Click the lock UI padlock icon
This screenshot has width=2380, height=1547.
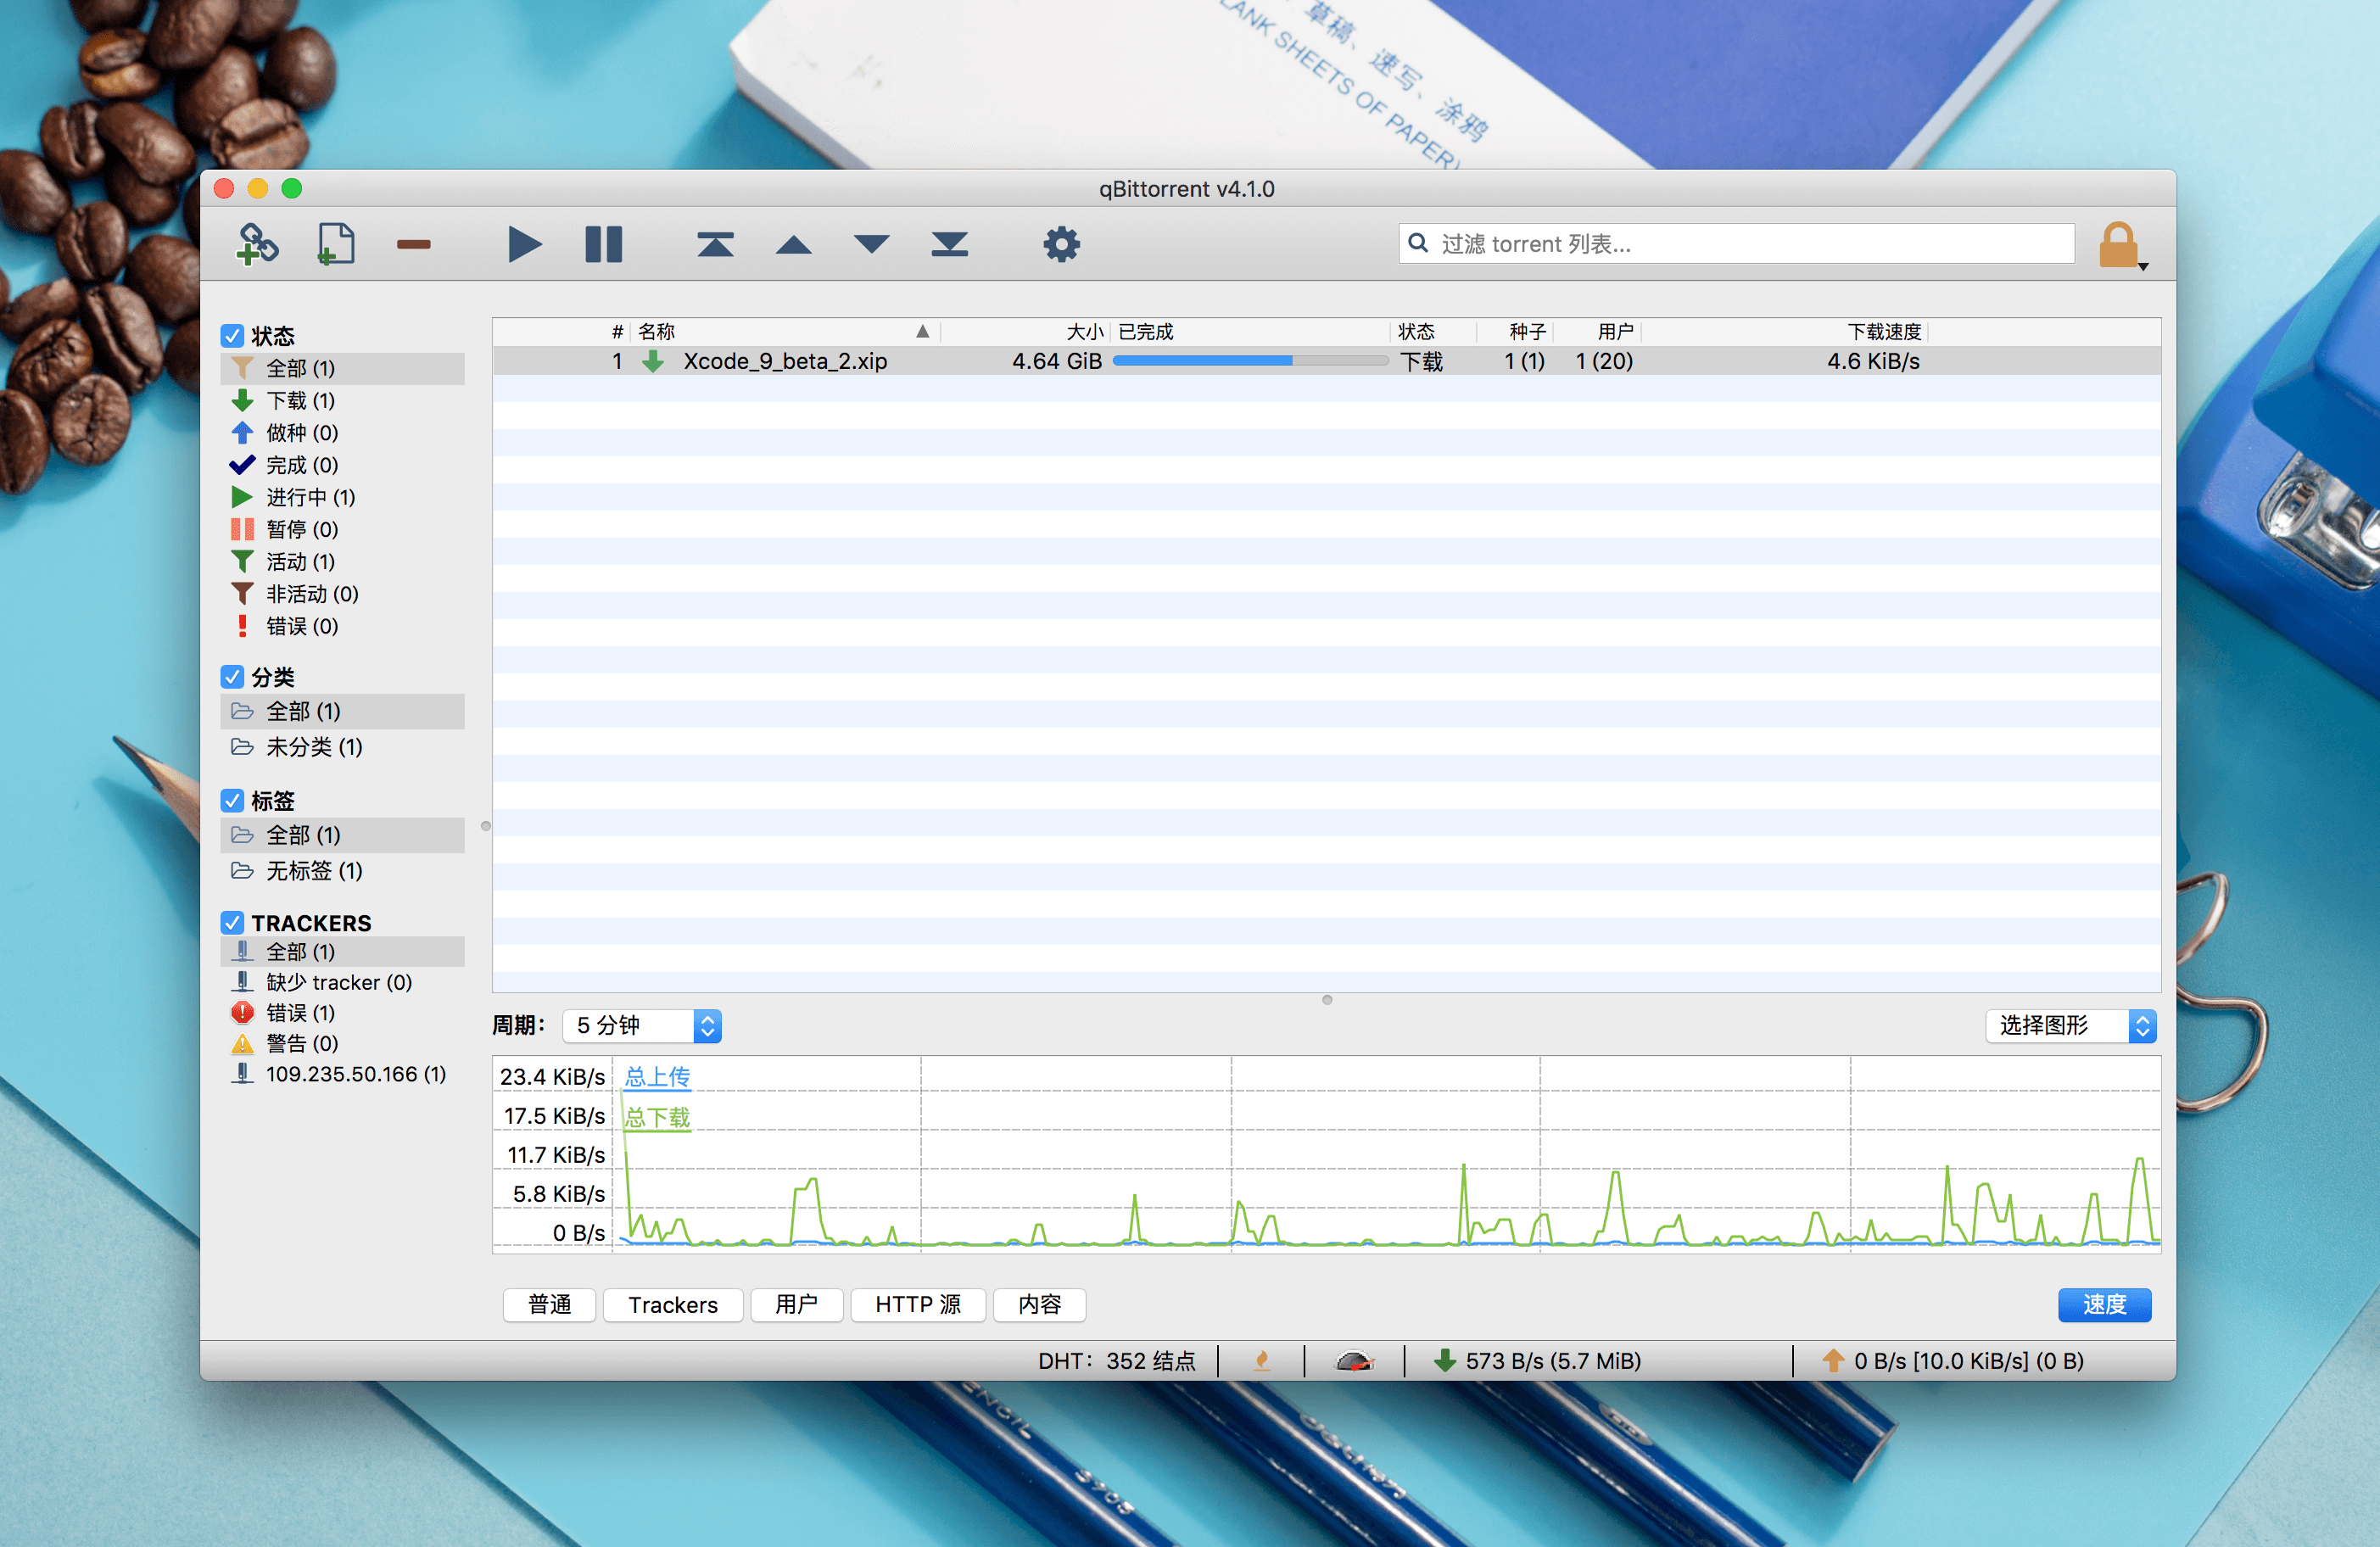tap(2118, 244)
